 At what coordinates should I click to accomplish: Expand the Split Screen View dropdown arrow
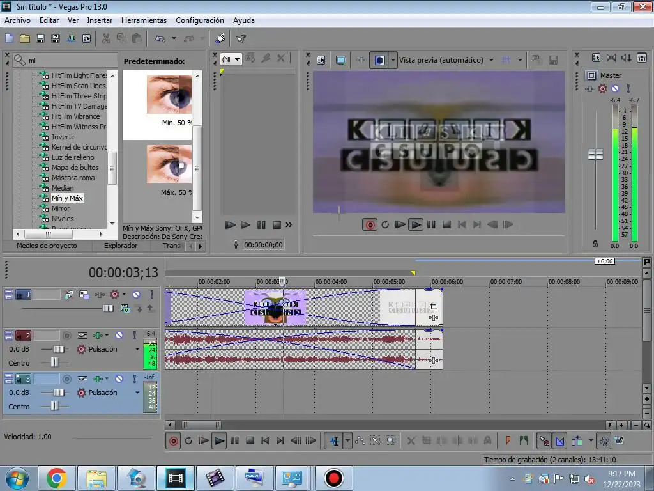click(393, 60)
